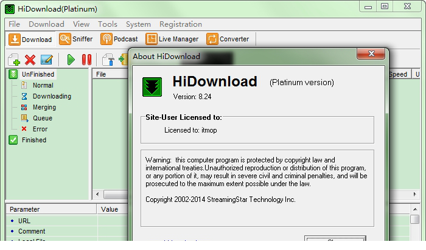The height and width of the screenshot is (250, 426).
Task: Click the UnFinished green arrow icon
Action: tap(13, 74)
